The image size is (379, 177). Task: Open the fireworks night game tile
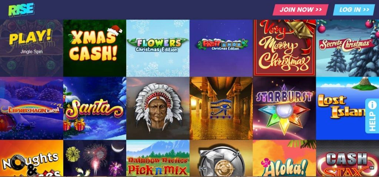(x=95, y=158)
